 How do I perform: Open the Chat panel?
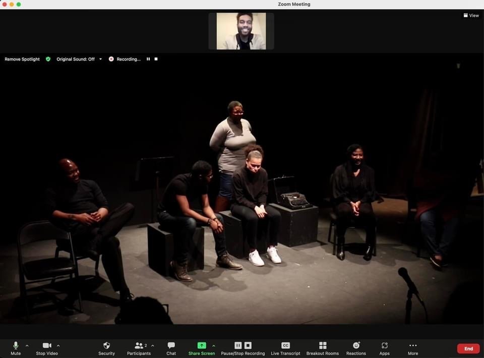click(171, 348)
